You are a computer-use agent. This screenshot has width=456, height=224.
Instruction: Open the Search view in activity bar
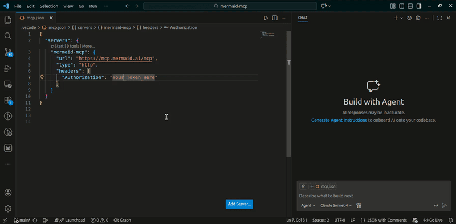click(x=8, y=36)
